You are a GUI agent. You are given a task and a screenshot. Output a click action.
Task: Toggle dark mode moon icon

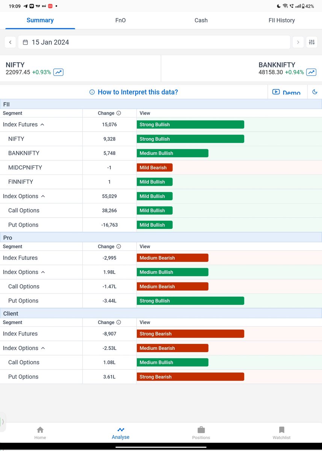315,92
